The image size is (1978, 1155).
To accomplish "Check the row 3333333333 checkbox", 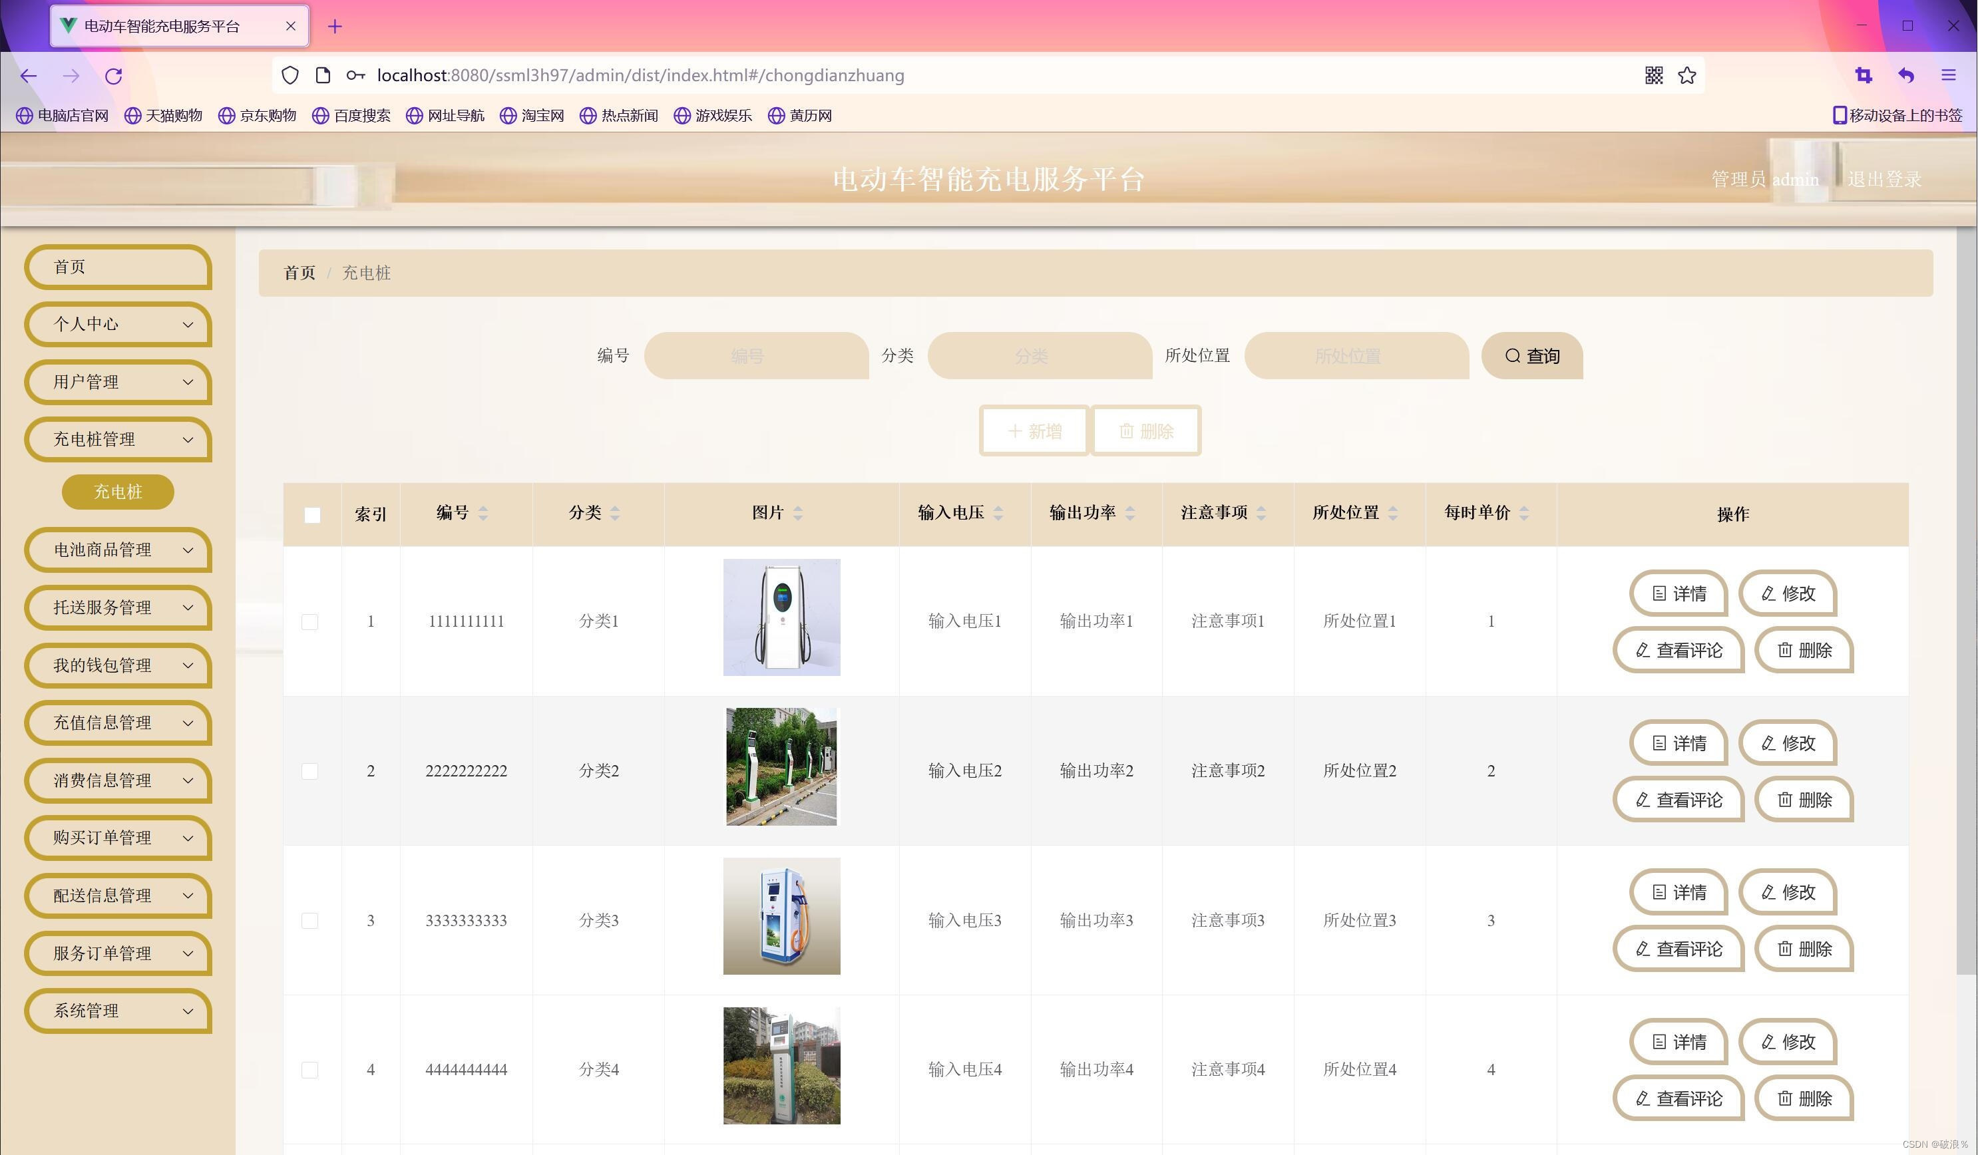I will [x=310, y=920].
